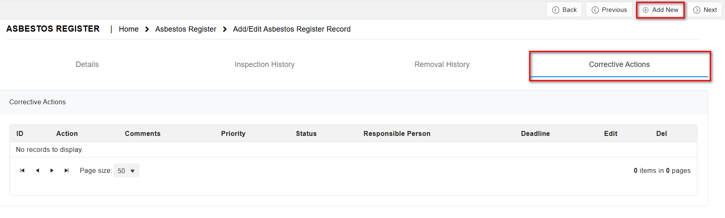Screen dimensions: 725x218
Task: Jump to first page of grid
Action: [23, 171]
